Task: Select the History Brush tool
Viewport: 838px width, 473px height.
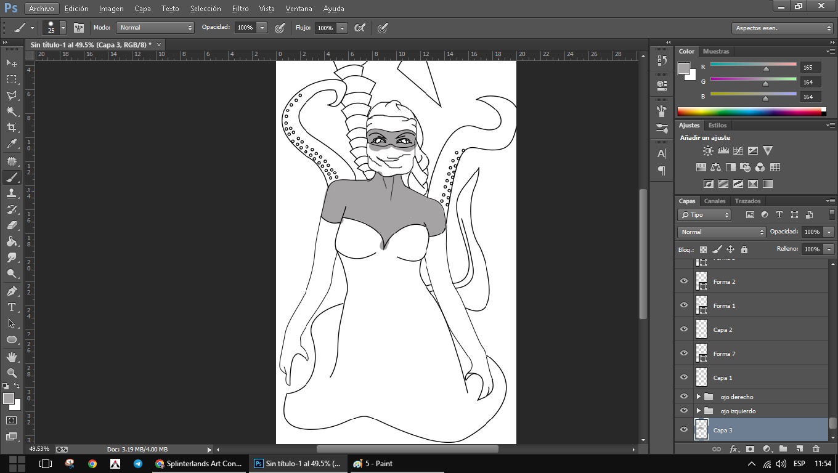Action: tap(12, 209)
